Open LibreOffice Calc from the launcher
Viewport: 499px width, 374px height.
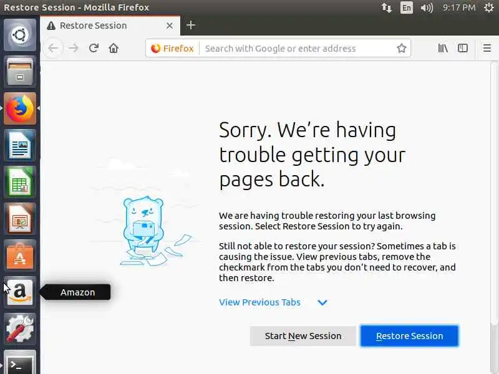pyautogui.click(x=20, y=182)
